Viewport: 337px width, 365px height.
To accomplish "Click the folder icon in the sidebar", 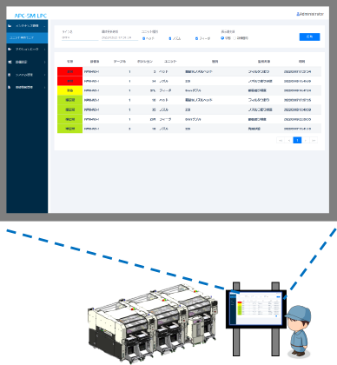I will tap(10, 26).
